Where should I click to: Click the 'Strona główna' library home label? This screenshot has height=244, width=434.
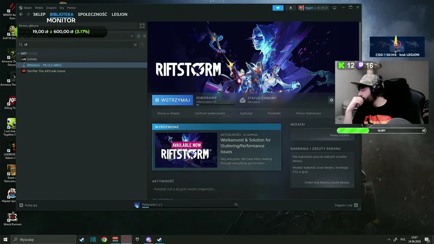point(28,26)
